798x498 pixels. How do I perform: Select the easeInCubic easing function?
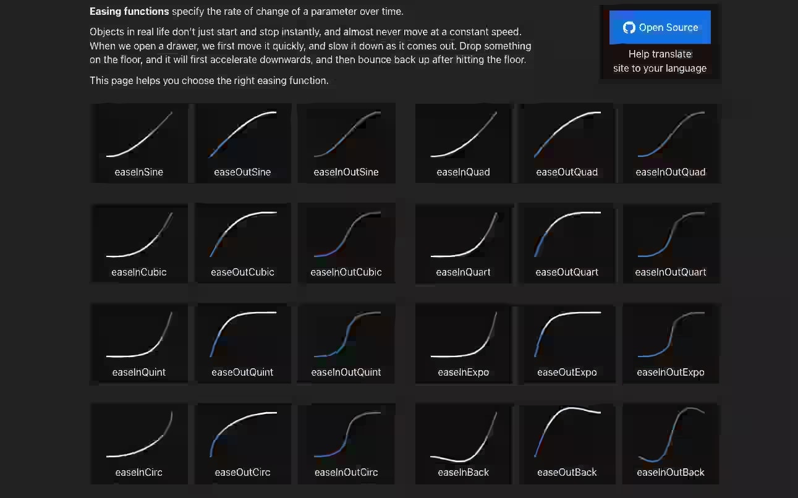139,242
